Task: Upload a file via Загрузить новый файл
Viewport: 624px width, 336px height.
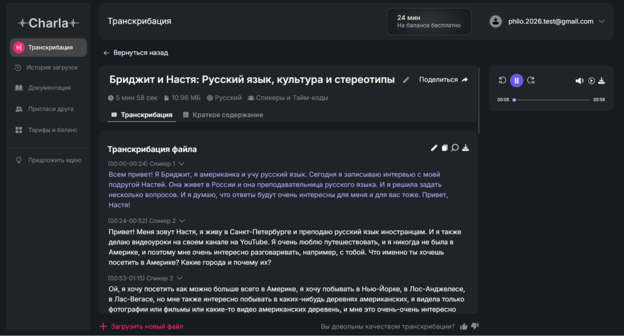Action: pos(141,326)
